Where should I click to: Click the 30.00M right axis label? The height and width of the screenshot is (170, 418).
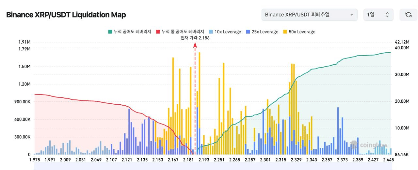402,74
